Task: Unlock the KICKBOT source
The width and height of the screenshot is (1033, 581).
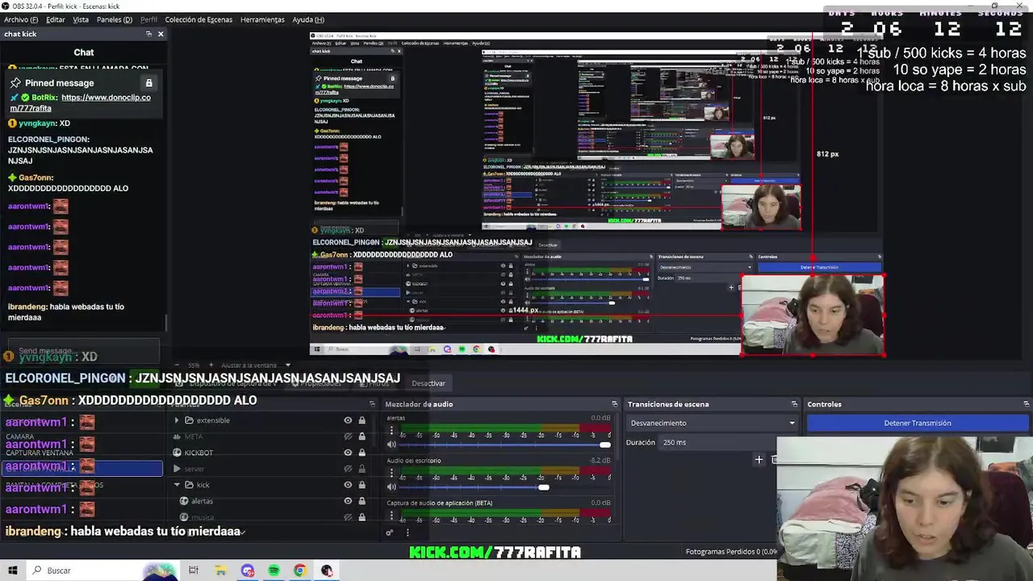Action: coord(362,453)
